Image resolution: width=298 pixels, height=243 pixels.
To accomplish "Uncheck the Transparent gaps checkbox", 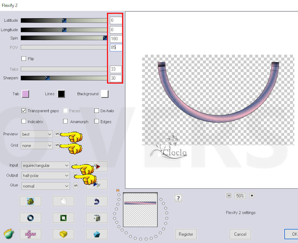I will pos(24,111).
